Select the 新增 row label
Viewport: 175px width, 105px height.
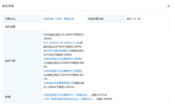tap(8, 97)
